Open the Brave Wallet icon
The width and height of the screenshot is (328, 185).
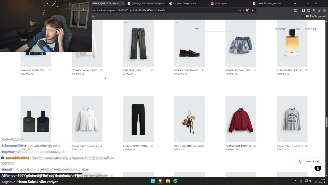(x=309, y=10)
